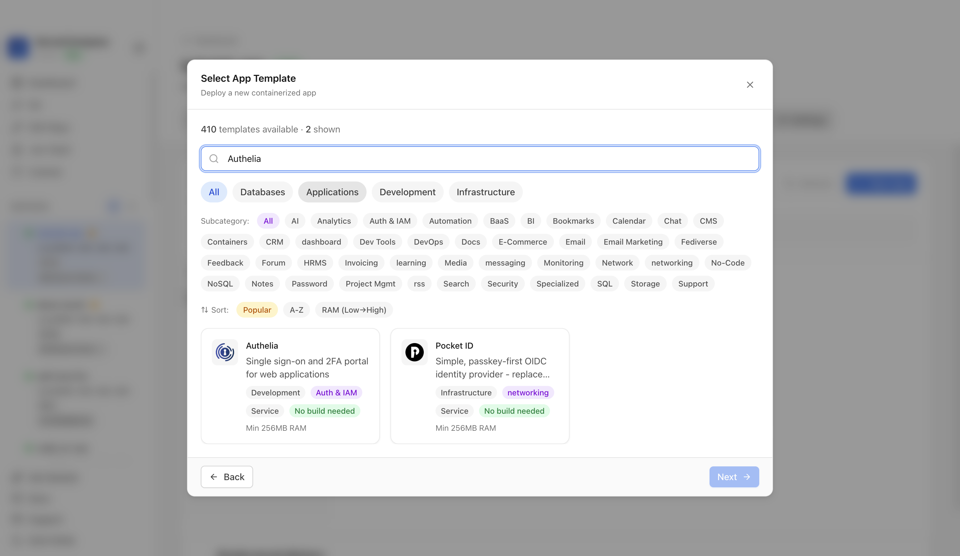Select the Development category tab

point(407,192)
